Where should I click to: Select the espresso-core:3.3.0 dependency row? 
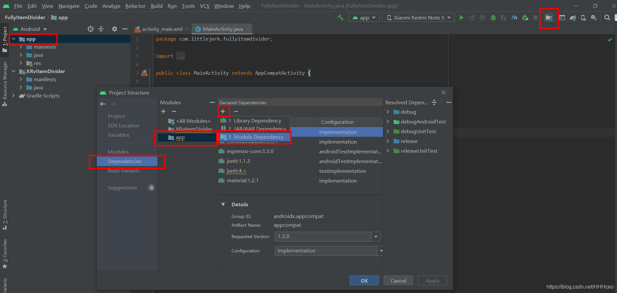tap(300, 151)
